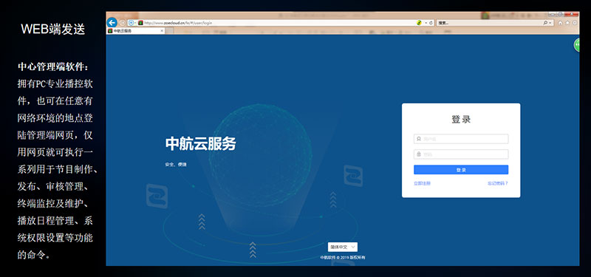
Task: Select the 中航云服务 browser tab
Action: pos(136,31)
